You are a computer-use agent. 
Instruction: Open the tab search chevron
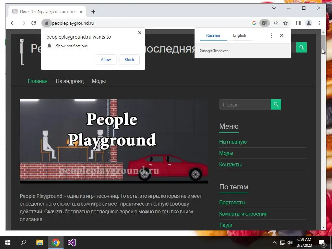[x=274, y=8]
